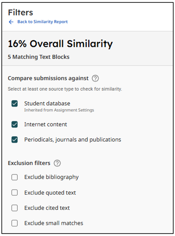Disable Periodicals, journals and publications checkbox

(15, 140)
